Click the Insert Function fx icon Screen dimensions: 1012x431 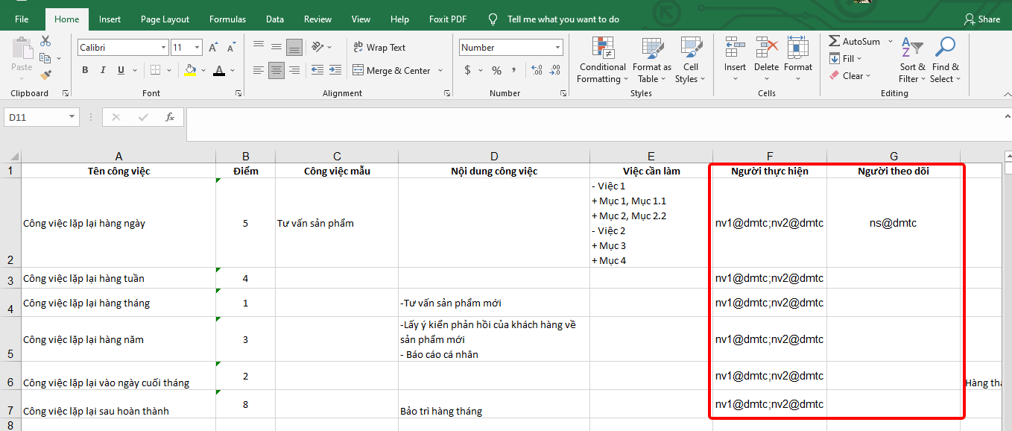[x=170, y=117]
